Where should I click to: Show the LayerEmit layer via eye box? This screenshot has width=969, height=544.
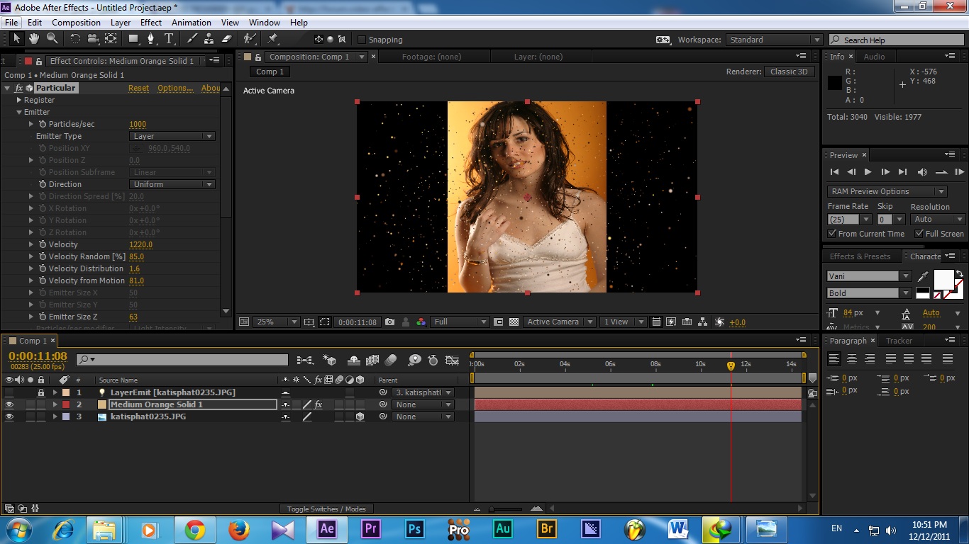point(10,392)
